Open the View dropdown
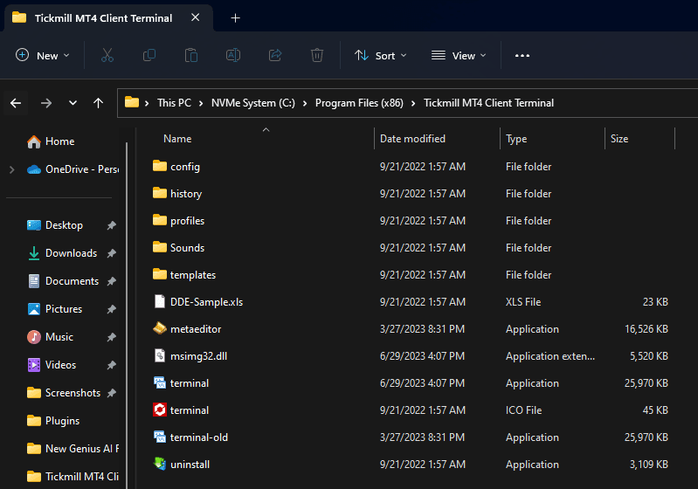 pos(459,56)
